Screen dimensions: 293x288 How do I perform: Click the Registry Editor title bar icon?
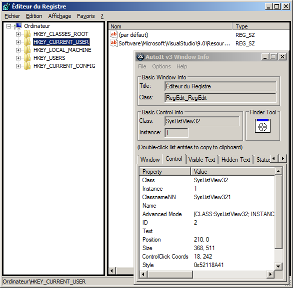pos(6,6)
